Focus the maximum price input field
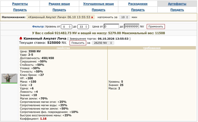 point(131,26)
